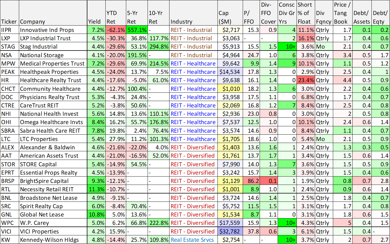390x244 pixels.
Task: Click Global Net Lease's 10.8% yield
Action: 96,215
